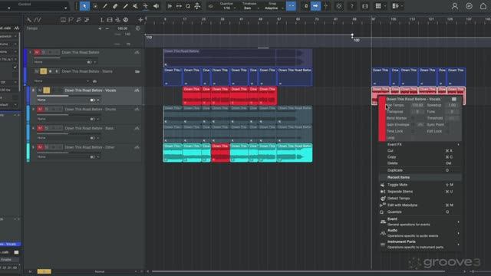
Task: Mute the Down This Road Before - Vocals track
Action: [x=40, y=90]
